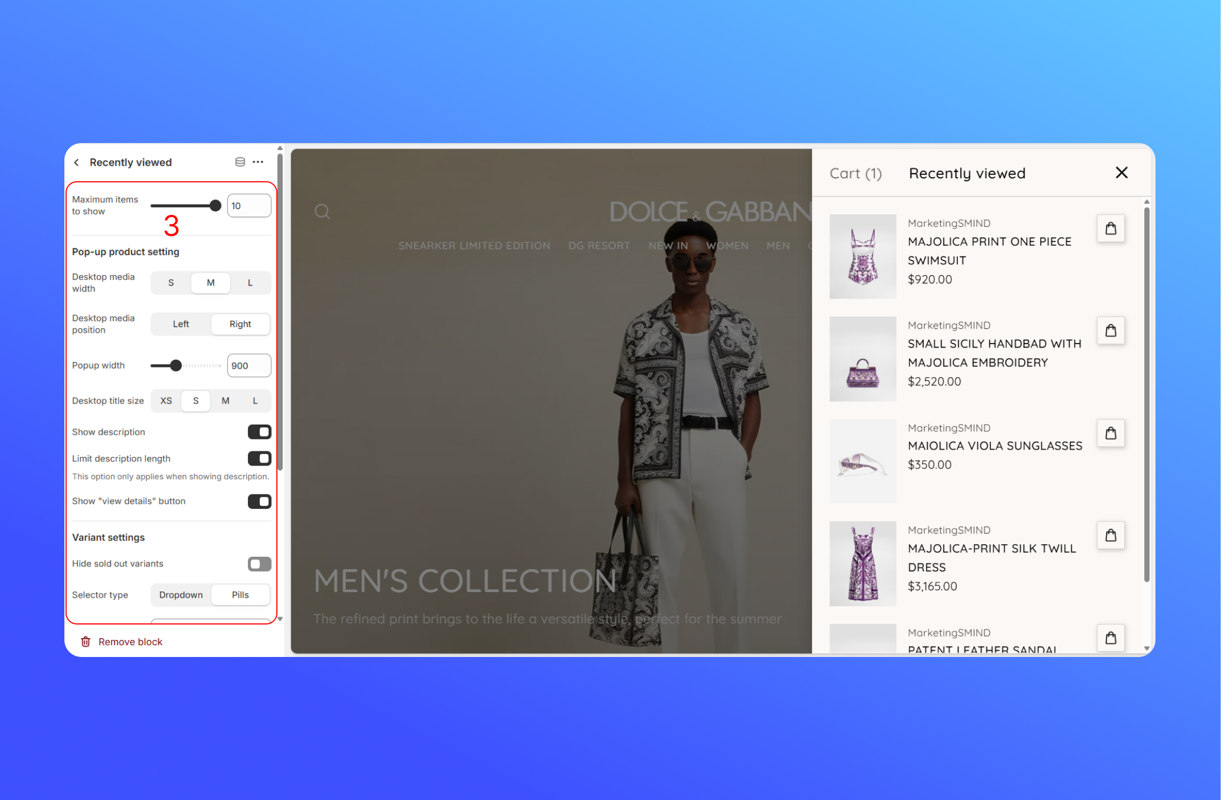Viewport: 1221px width, 800px height.
Task: Set Desktop media position to Right
Action: tap(240, 324)
